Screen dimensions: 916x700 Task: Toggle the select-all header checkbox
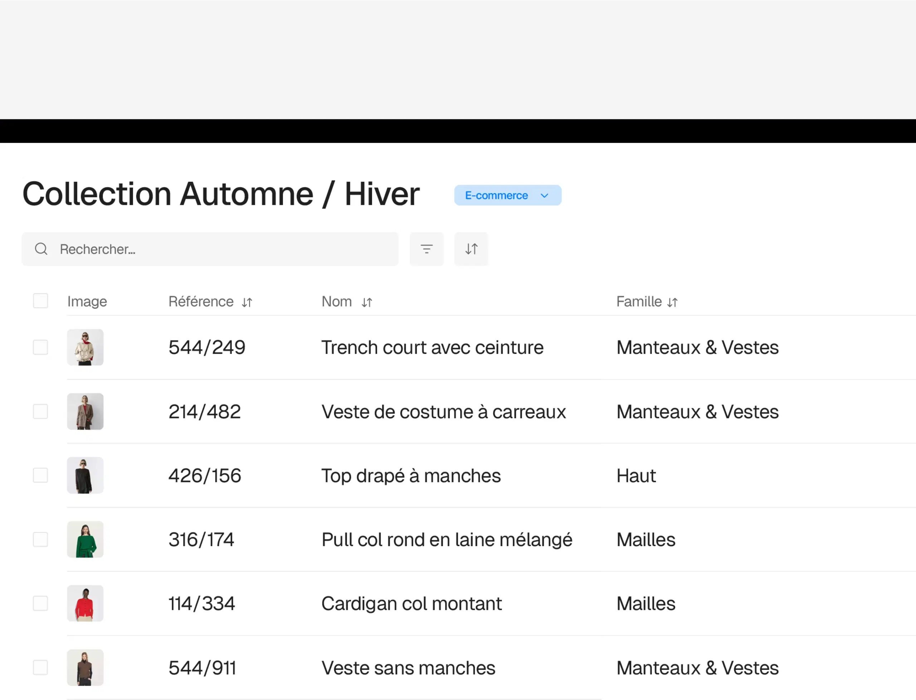coord(40,301)
